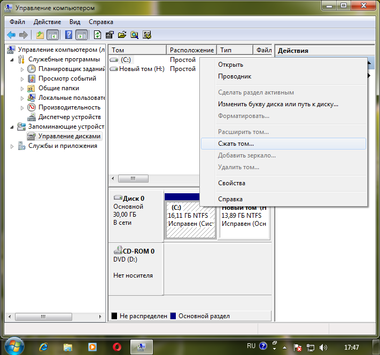Click the Windows Start orb
The image size is (380, 355).
click(14, 346)
